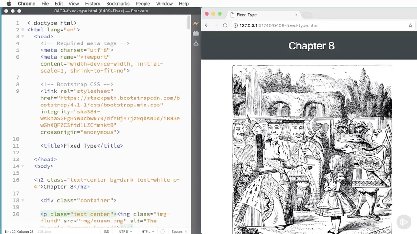Click line number 11 in the gutter
This screenshot has height=234, width=417.
16,146
